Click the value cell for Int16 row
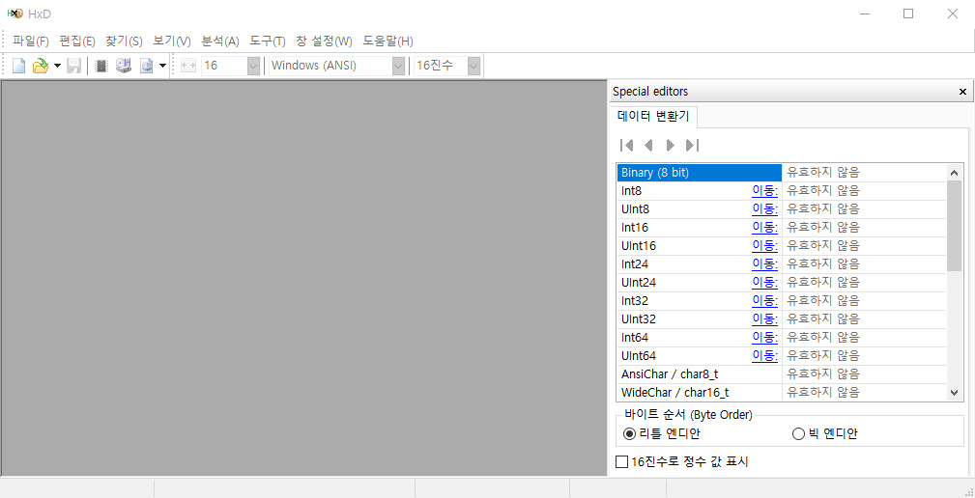 tap(864, 227)
